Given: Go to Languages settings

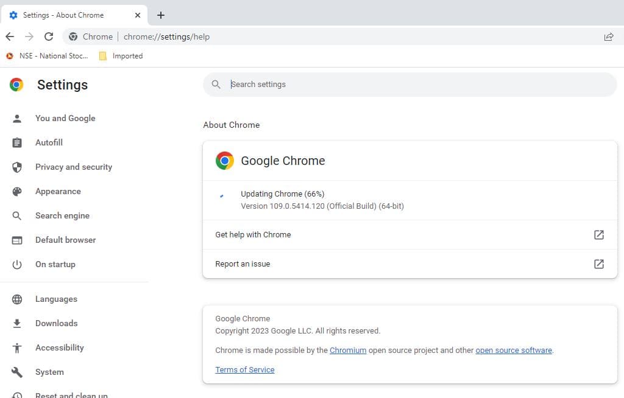Looking at the screenshot, I should point(56,299).
